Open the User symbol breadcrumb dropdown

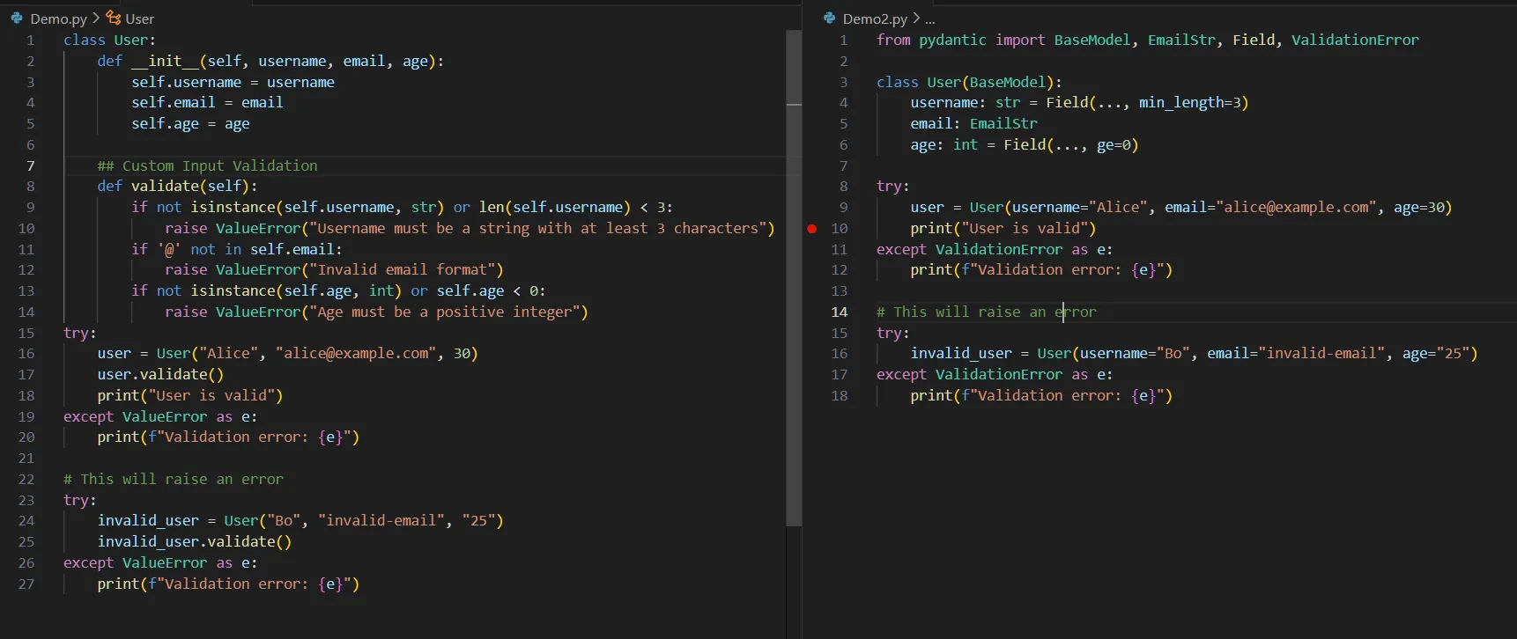[139, 18]
